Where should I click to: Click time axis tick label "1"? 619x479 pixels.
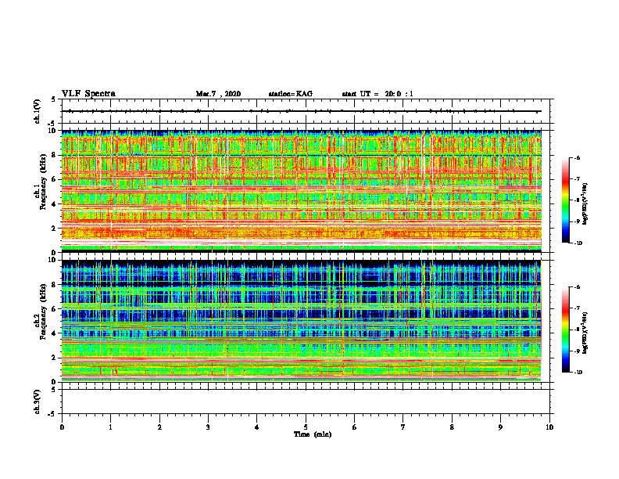click(x=110, y=427)
